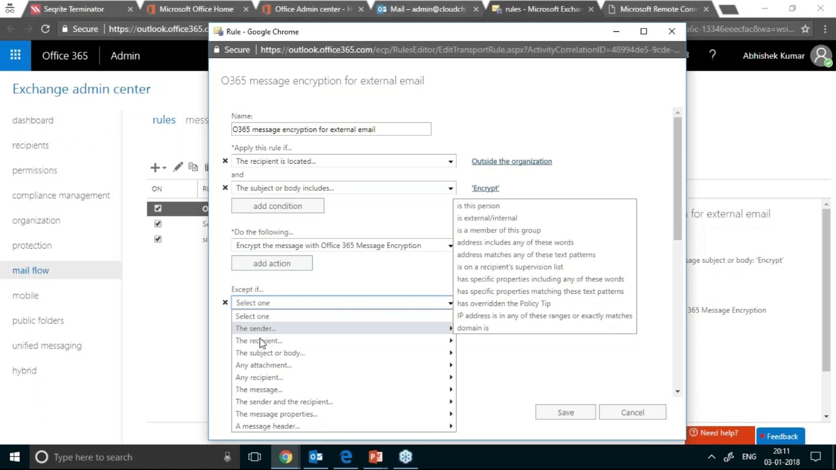The height and width of the screenshot is (470, 836).
Task: Remove the recipient is located condition
Action: [x=225, y=161]
